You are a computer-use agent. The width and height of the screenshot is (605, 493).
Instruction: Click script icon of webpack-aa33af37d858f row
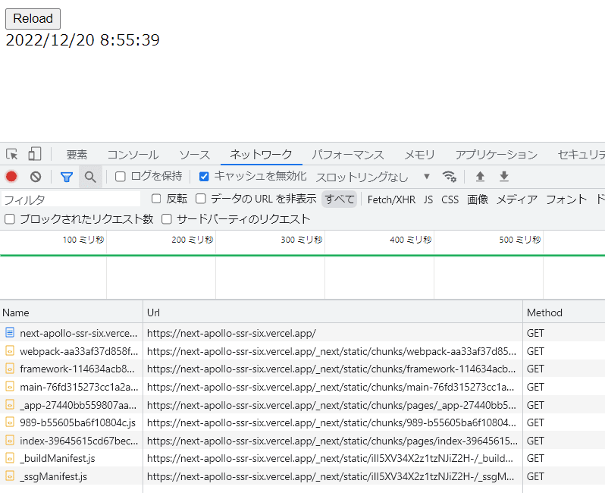tap(10, 350)
